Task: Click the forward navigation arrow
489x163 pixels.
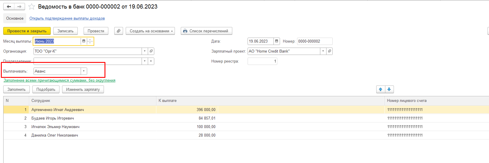Action: click(x=19, y=6)
